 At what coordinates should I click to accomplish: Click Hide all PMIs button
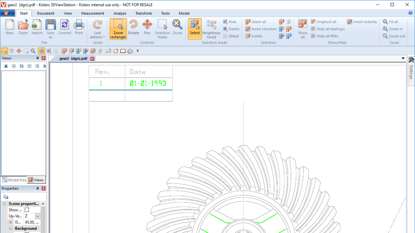(x=324, y=36)
